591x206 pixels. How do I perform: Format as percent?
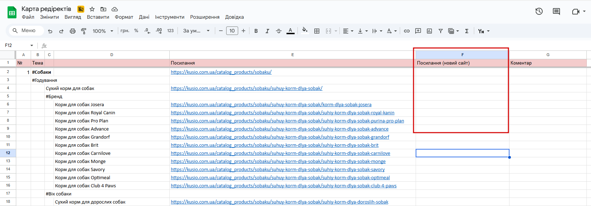click(136, 31)
